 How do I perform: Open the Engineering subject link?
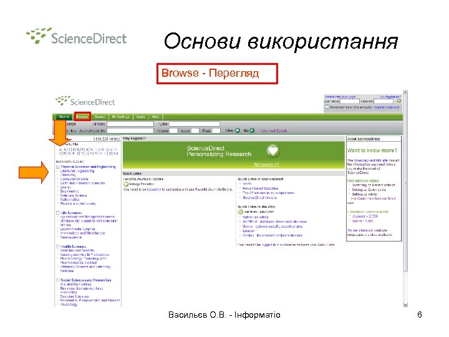point(69,191)
